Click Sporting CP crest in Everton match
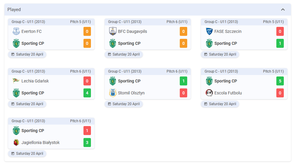 pos(16,43)
